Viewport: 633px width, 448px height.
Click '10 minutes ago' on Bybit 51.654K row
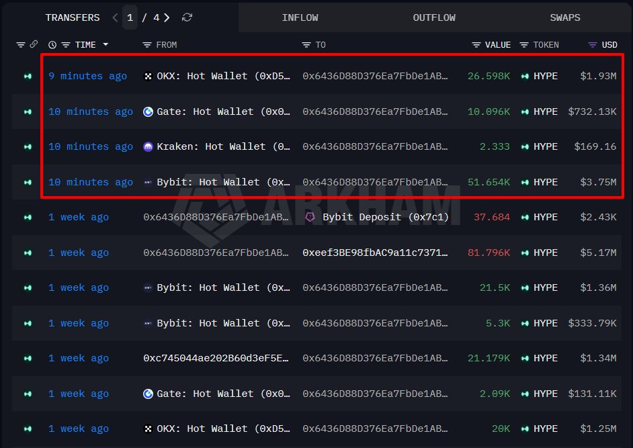91,182
